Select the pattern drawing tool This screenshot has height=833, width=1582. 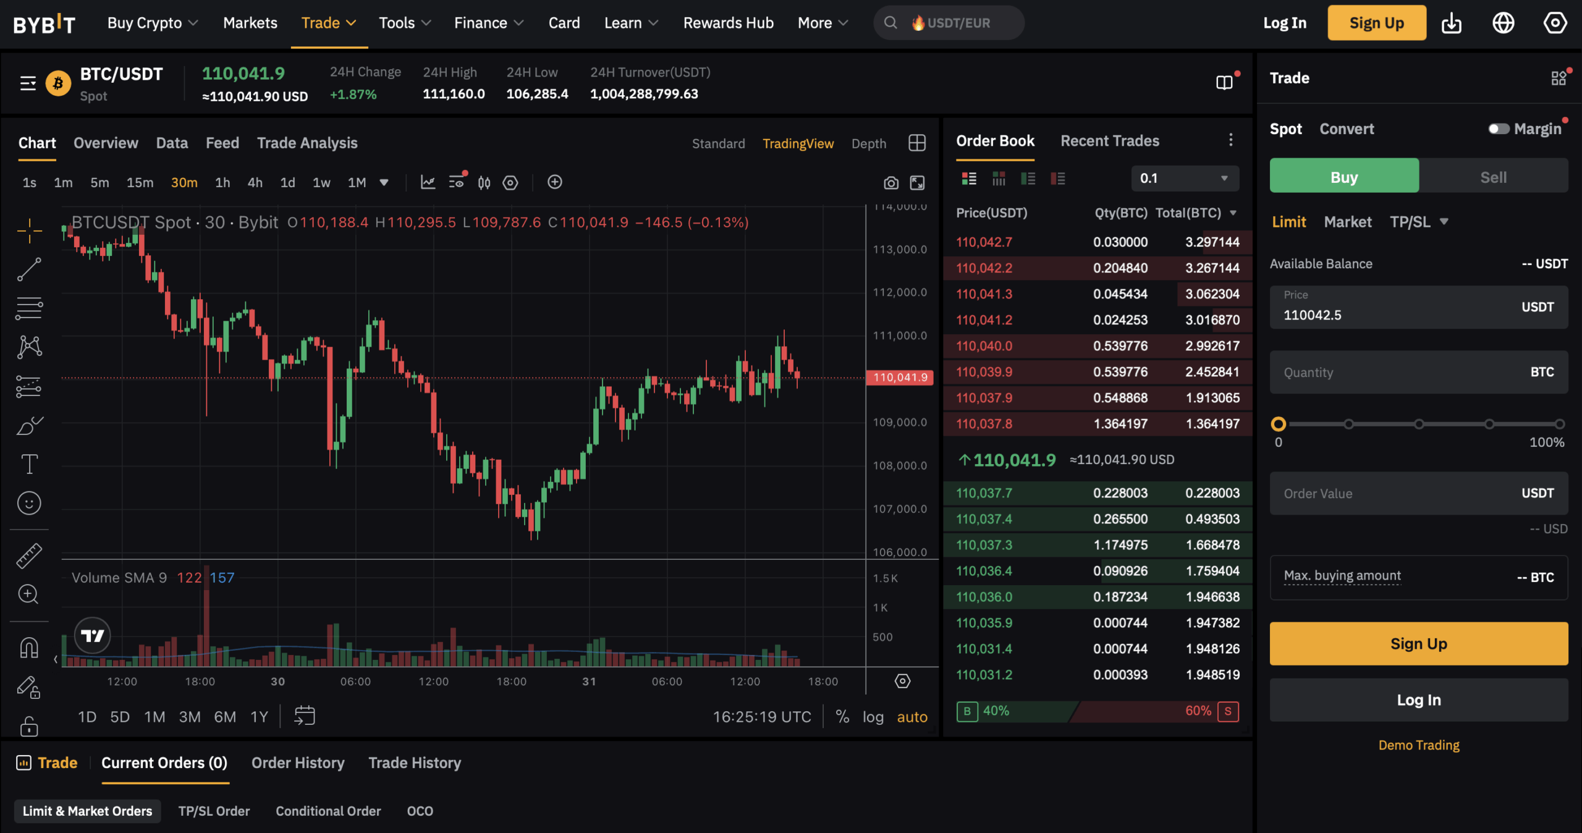click(29, 347)
